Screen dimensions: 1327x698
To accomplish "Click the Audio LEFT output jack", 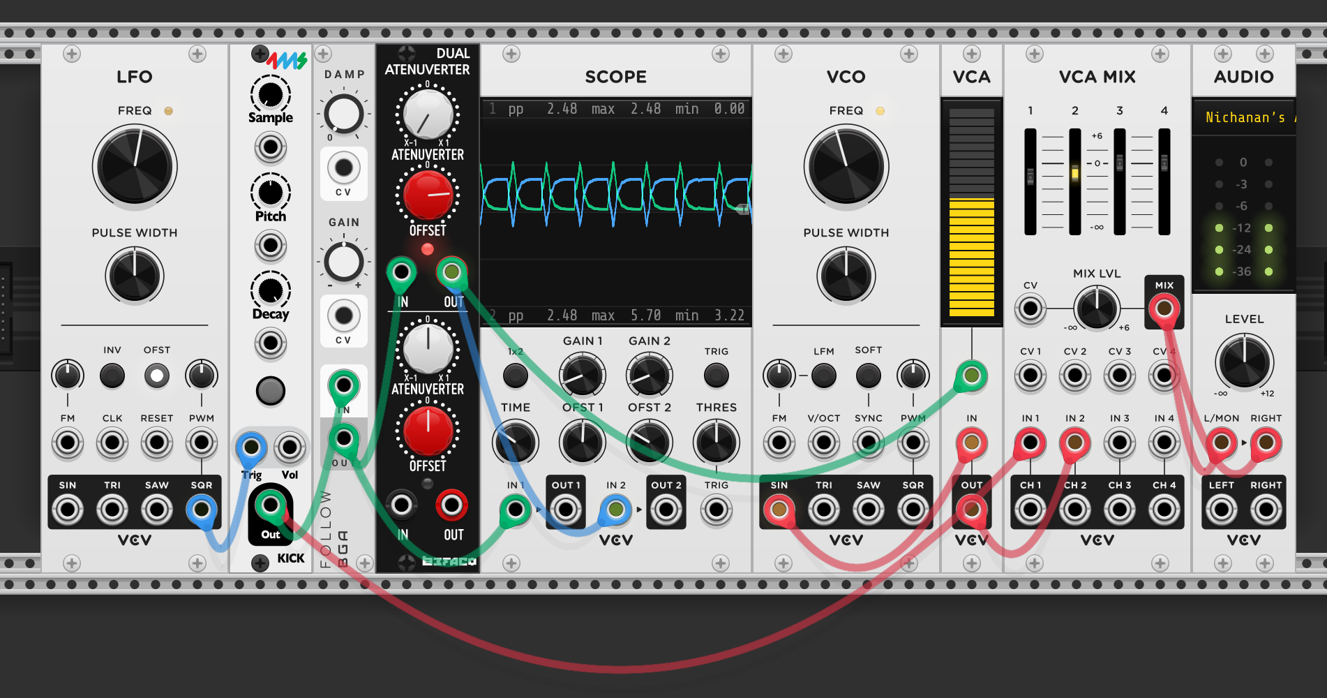I will 1222,510.
